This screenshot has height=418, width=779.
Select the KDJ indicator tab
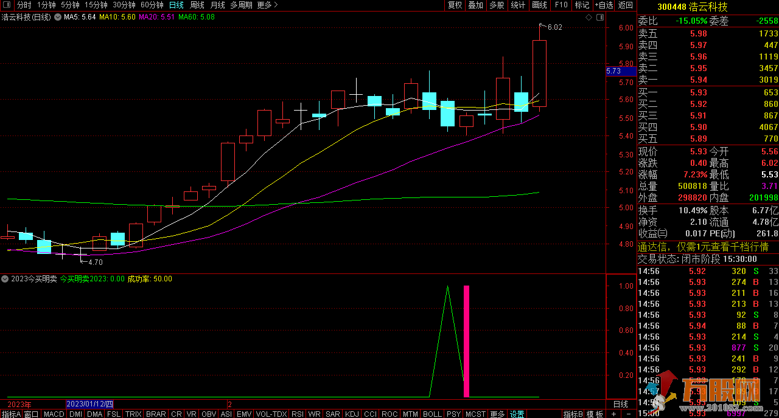coord(352,414)
